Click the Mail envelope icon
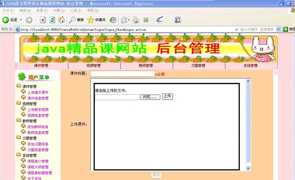Screen dimensions: 295x180 tap(124, 20)
